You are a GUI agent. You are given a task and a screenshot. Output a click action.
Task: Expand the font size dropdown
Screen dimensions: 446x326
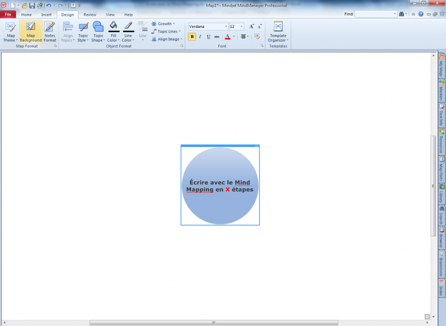click(x=242, y=27)
